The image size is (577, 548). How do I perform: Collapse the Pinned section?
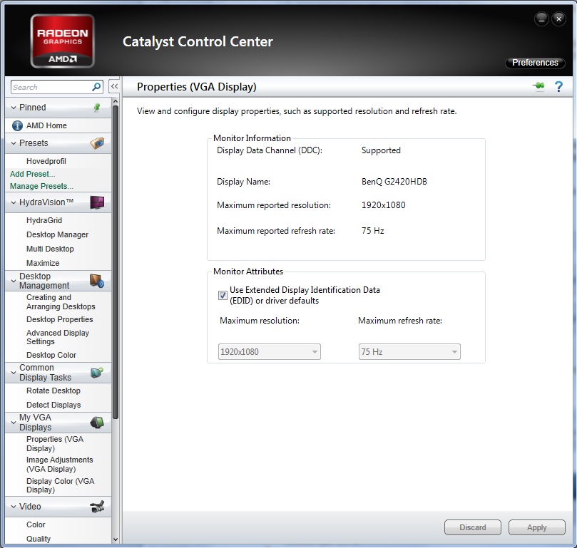[x=14, y=108]
